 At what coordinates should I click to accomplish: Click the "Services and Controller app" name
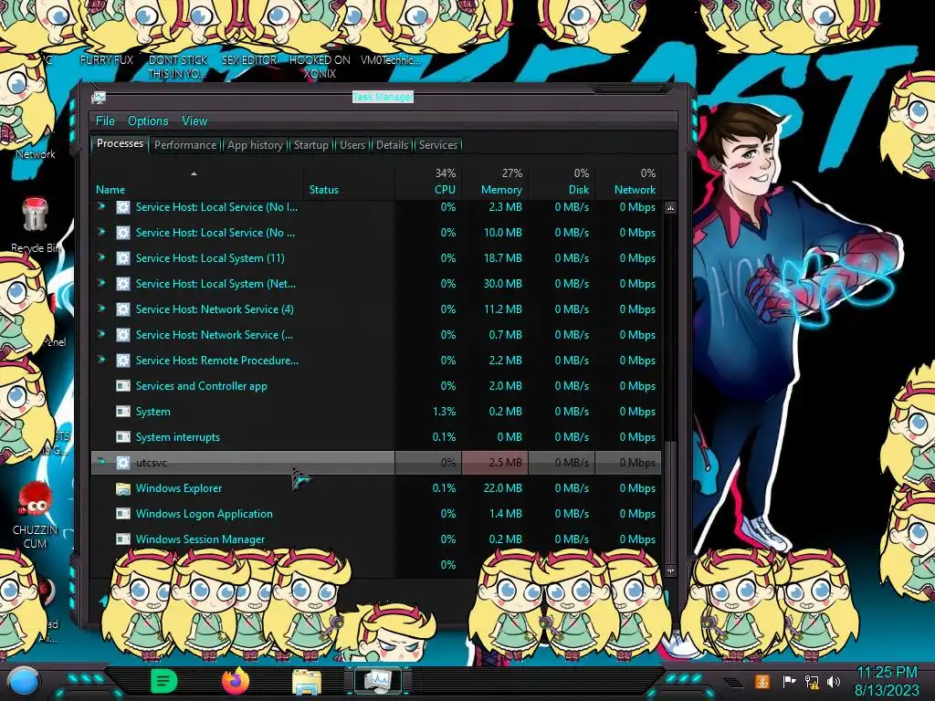click(x=202, y=386)
